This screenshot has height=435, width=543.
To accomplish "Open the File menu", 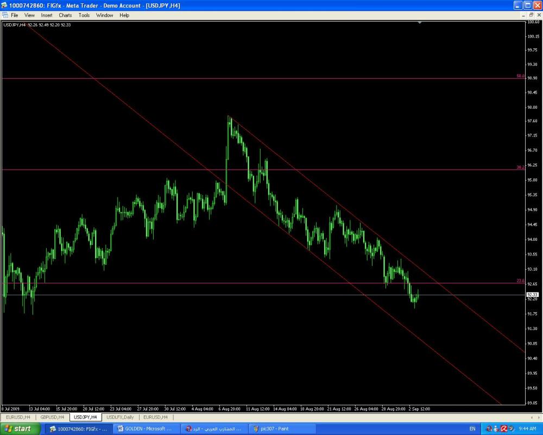I will (x=15, y=15).
